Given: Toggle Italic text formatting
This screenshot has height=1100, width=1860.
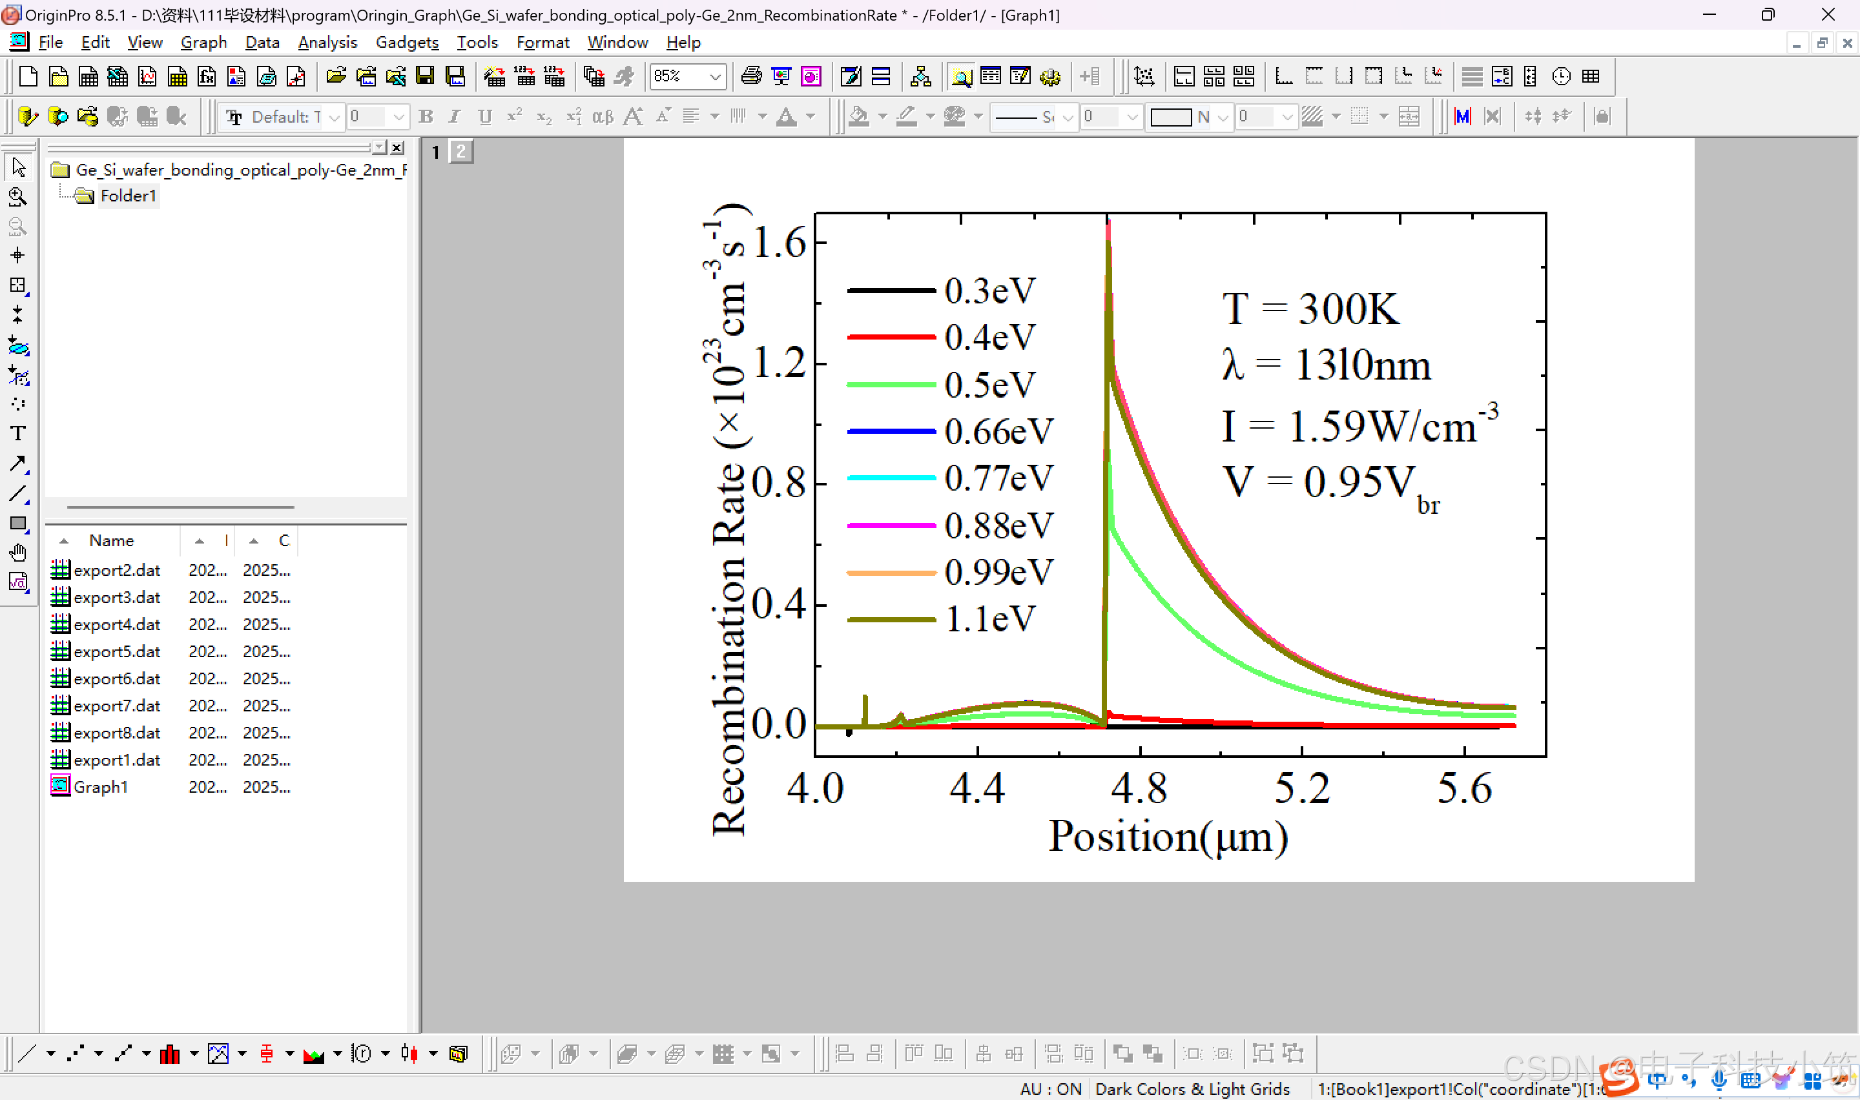Looking at the screenshot, I should pyautogui.click(x=455, y=116).
